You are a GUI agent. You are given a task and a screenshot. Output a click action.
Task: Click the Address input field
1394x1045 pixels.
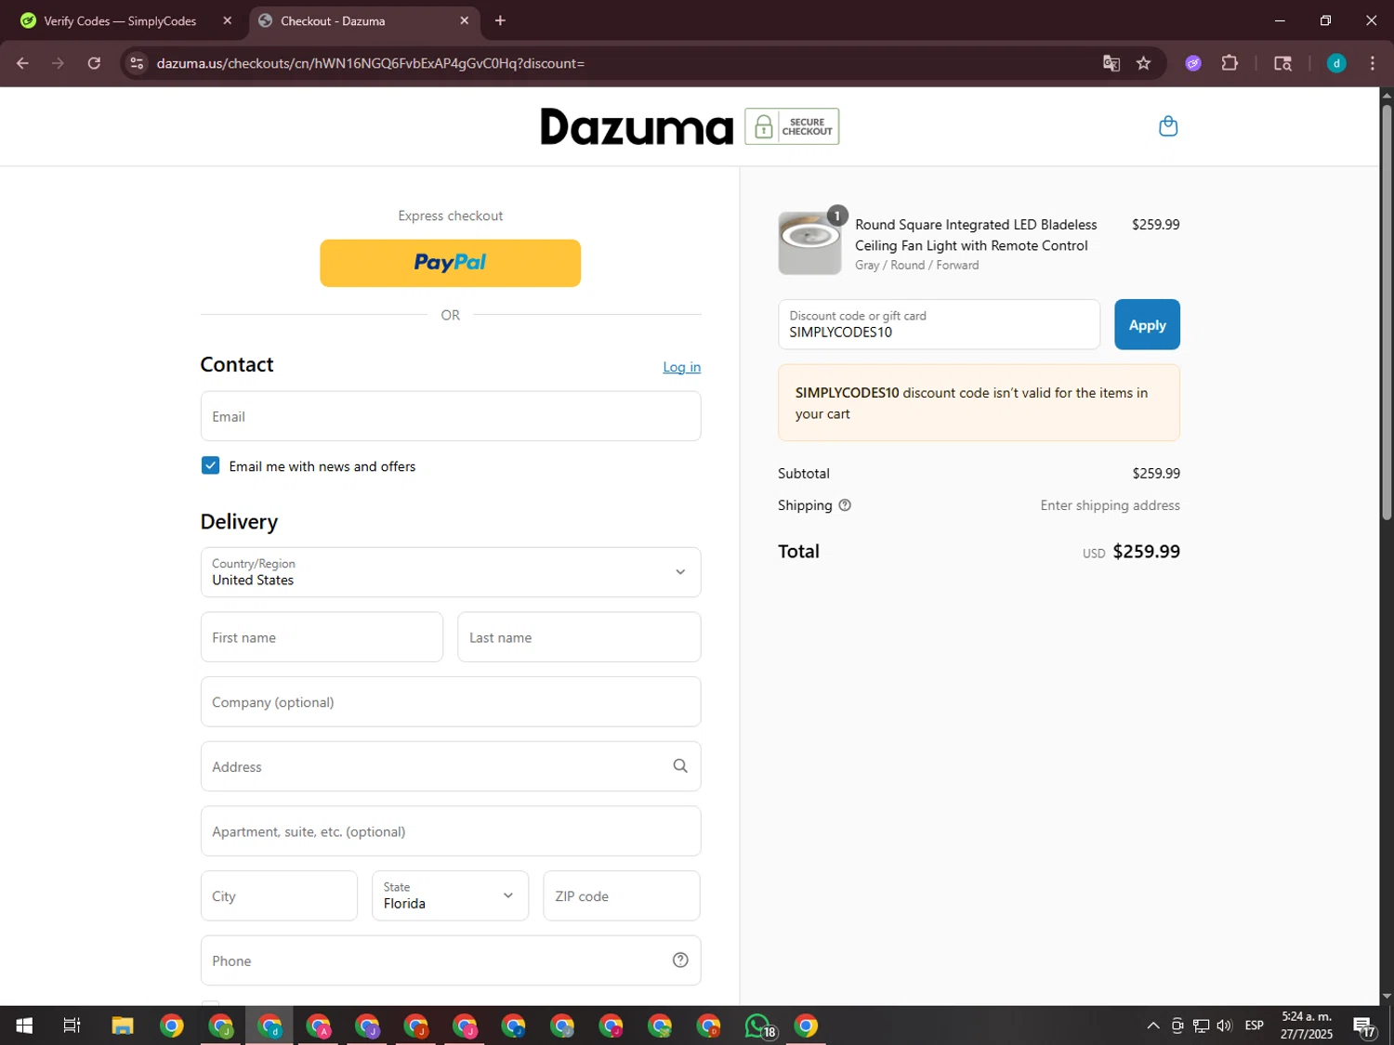(451, 766)
